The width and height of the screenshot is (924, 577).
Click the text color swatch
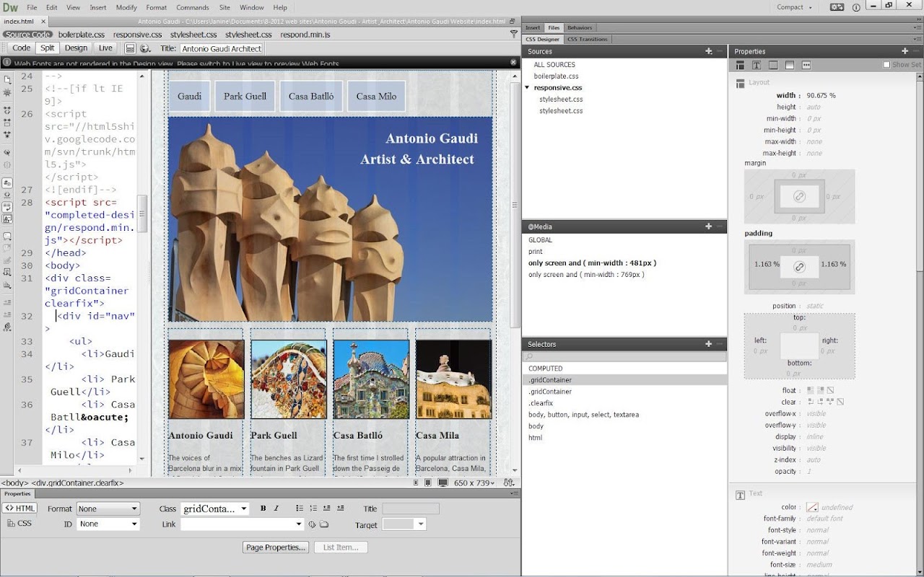[x=812, y=507]
